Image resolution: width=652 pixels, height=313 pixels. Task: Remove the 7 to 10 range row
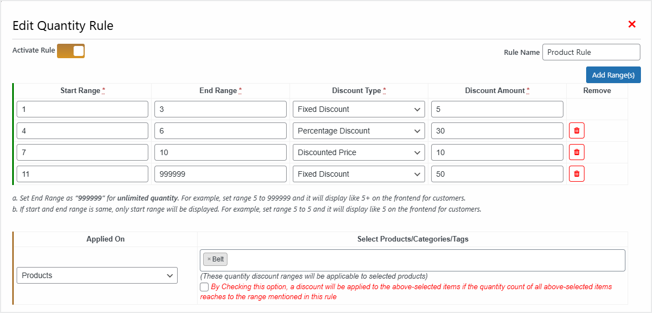[x=577, y=152]
